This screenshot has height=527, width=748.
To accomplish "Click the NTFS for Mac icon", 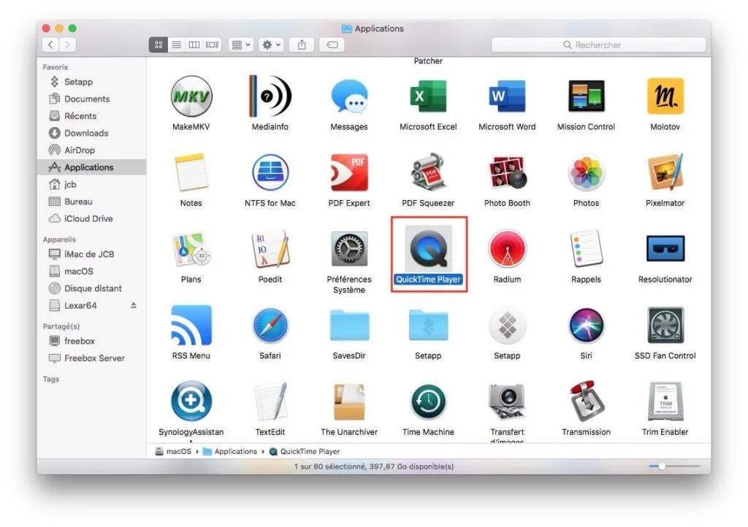I will point(270,172).
